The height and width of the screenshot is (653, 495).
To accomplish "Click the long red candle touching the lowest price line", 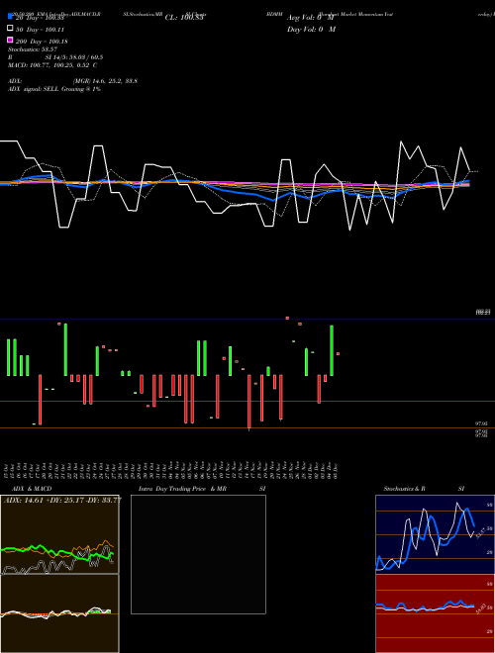I will click(249, 402).
